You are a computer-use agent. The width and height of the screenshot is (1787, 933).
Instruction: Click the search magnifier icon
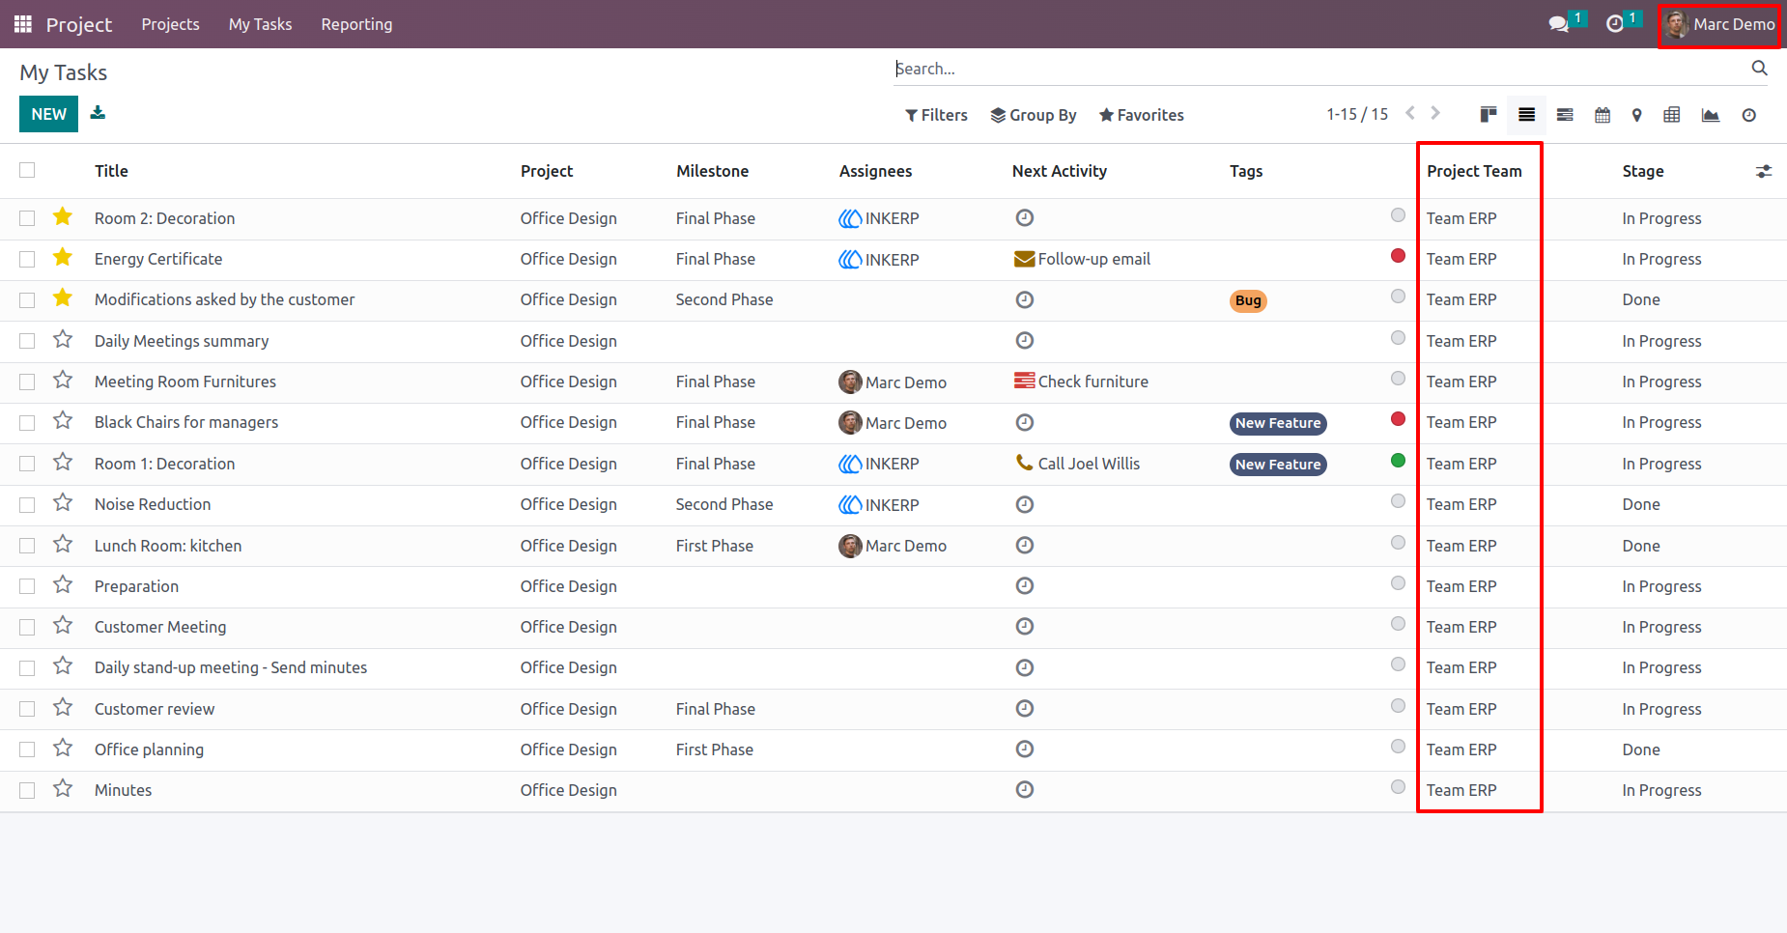coord(1759,68)
